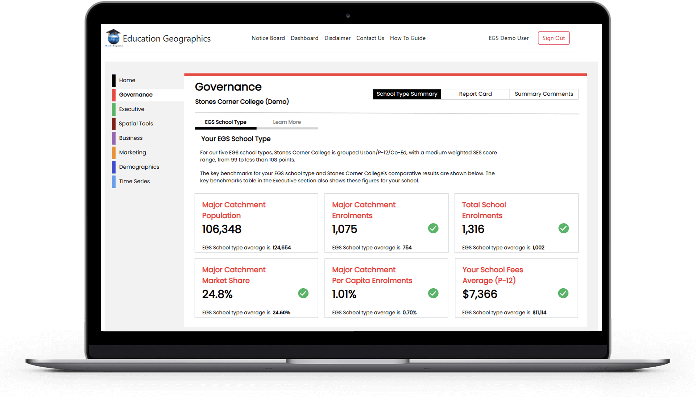Click green checkmark in Major Catchment Enrolments card
Viewport: 696px width, 417px height.
(433, 228)
